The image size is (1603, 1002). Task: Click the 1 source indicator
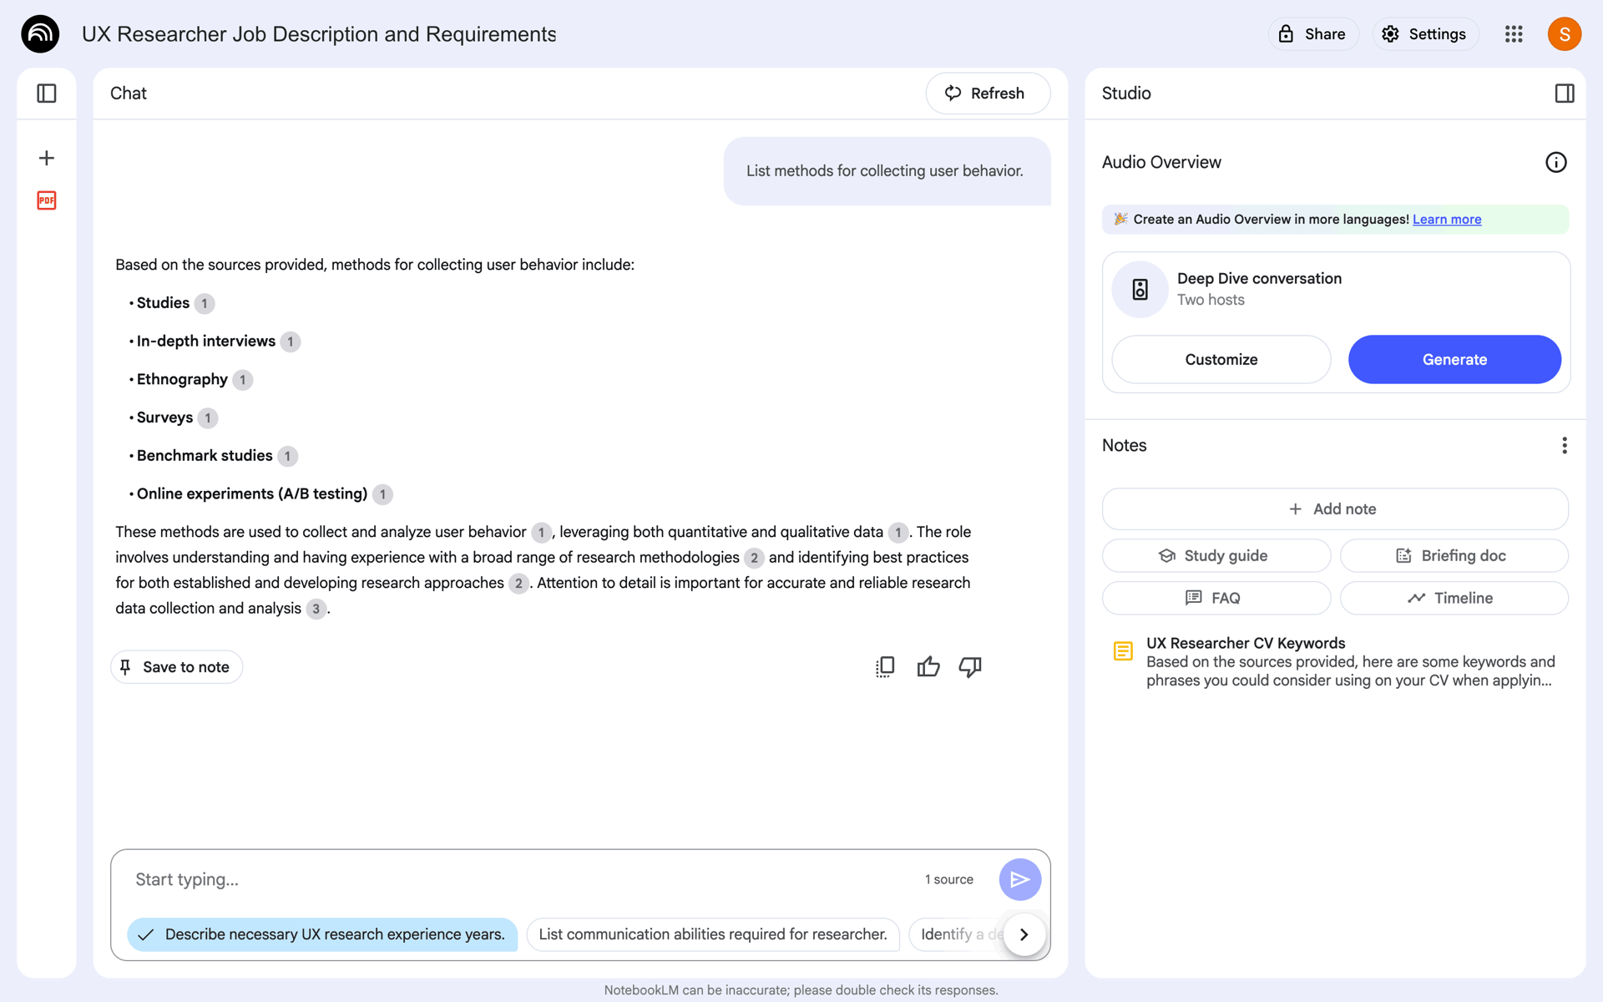[949, 879]
